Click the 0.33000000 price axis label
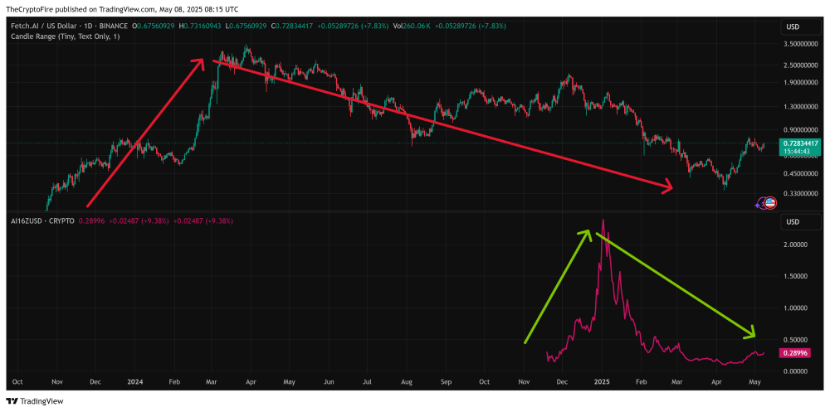Image resolution: width=830 pixels, height=412 pixels. (800, 194)
